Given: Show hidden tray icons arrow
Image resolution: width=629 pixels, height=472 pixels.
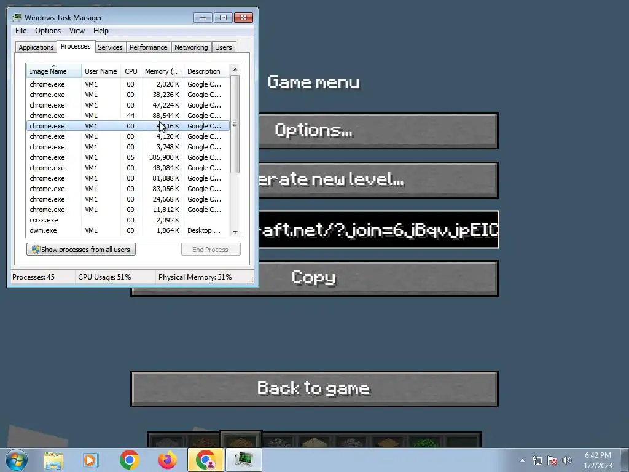Looking at the screenshot, I should coord(522,460).
